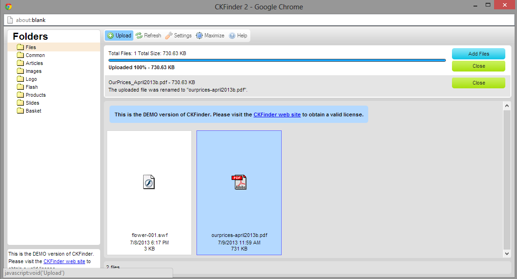Minimize the Chrome window

tap(475, 6)
